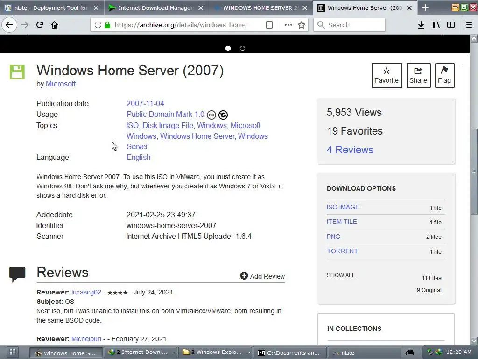Click the Reviews speech bubble icon

point(17,274)
